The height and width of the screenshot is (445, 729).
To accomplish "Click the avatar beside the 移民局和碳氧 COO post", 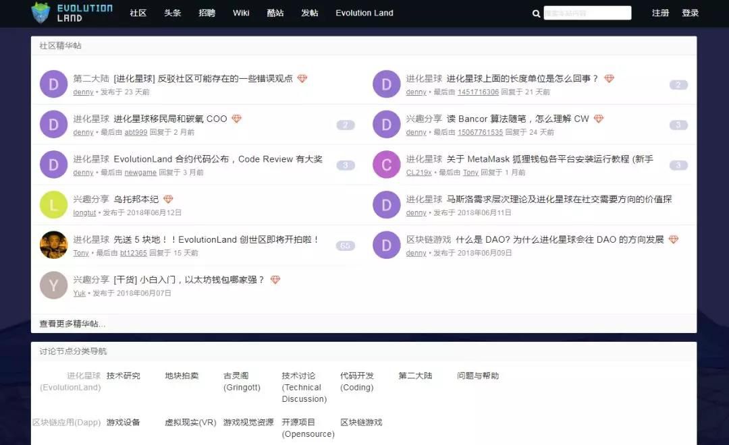I will coord(53,125).
